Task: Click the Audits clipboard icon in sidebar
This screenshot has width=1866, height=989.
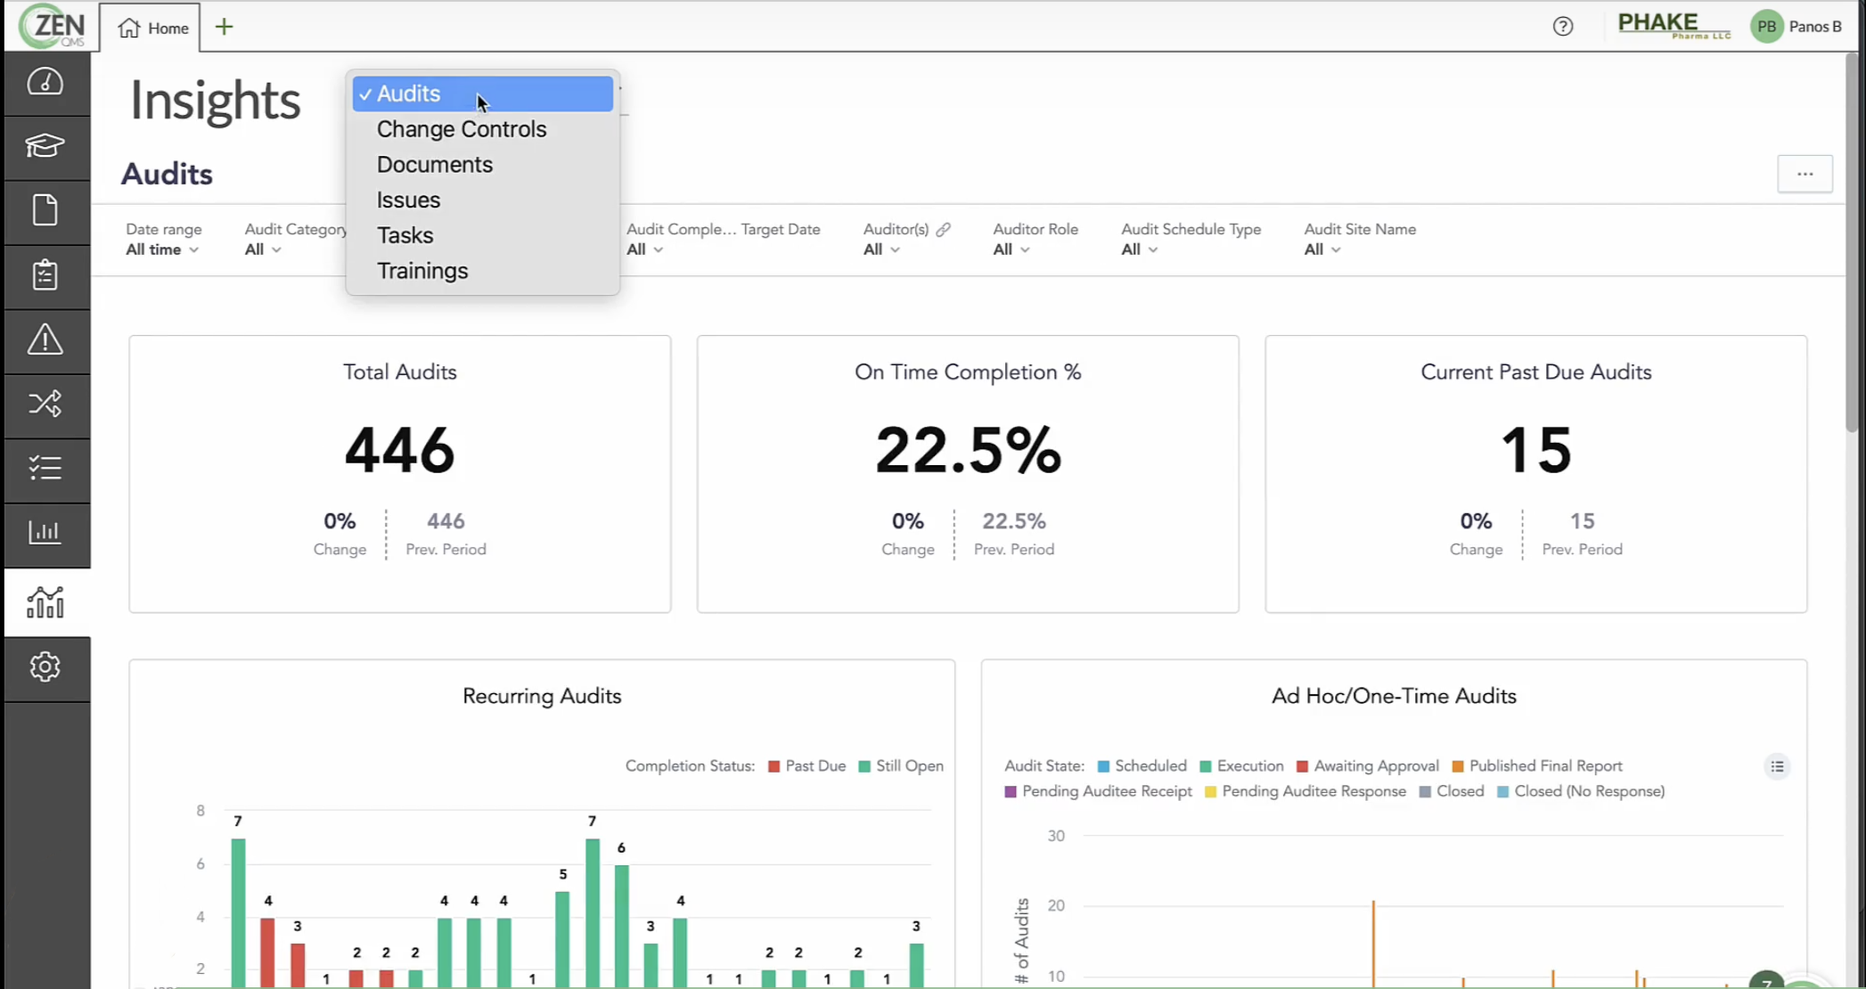Action: (x=45, y=276)
